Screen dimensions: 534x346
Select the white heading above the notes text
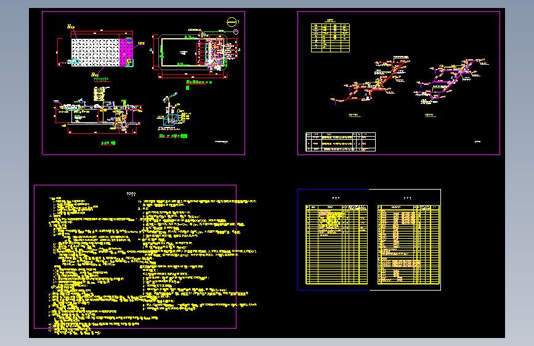coord(131,194)
